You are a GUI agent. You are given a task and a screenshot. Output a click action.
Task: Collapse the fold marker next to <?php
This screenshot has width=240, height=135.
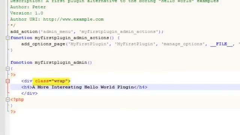(x=7, y=100)
